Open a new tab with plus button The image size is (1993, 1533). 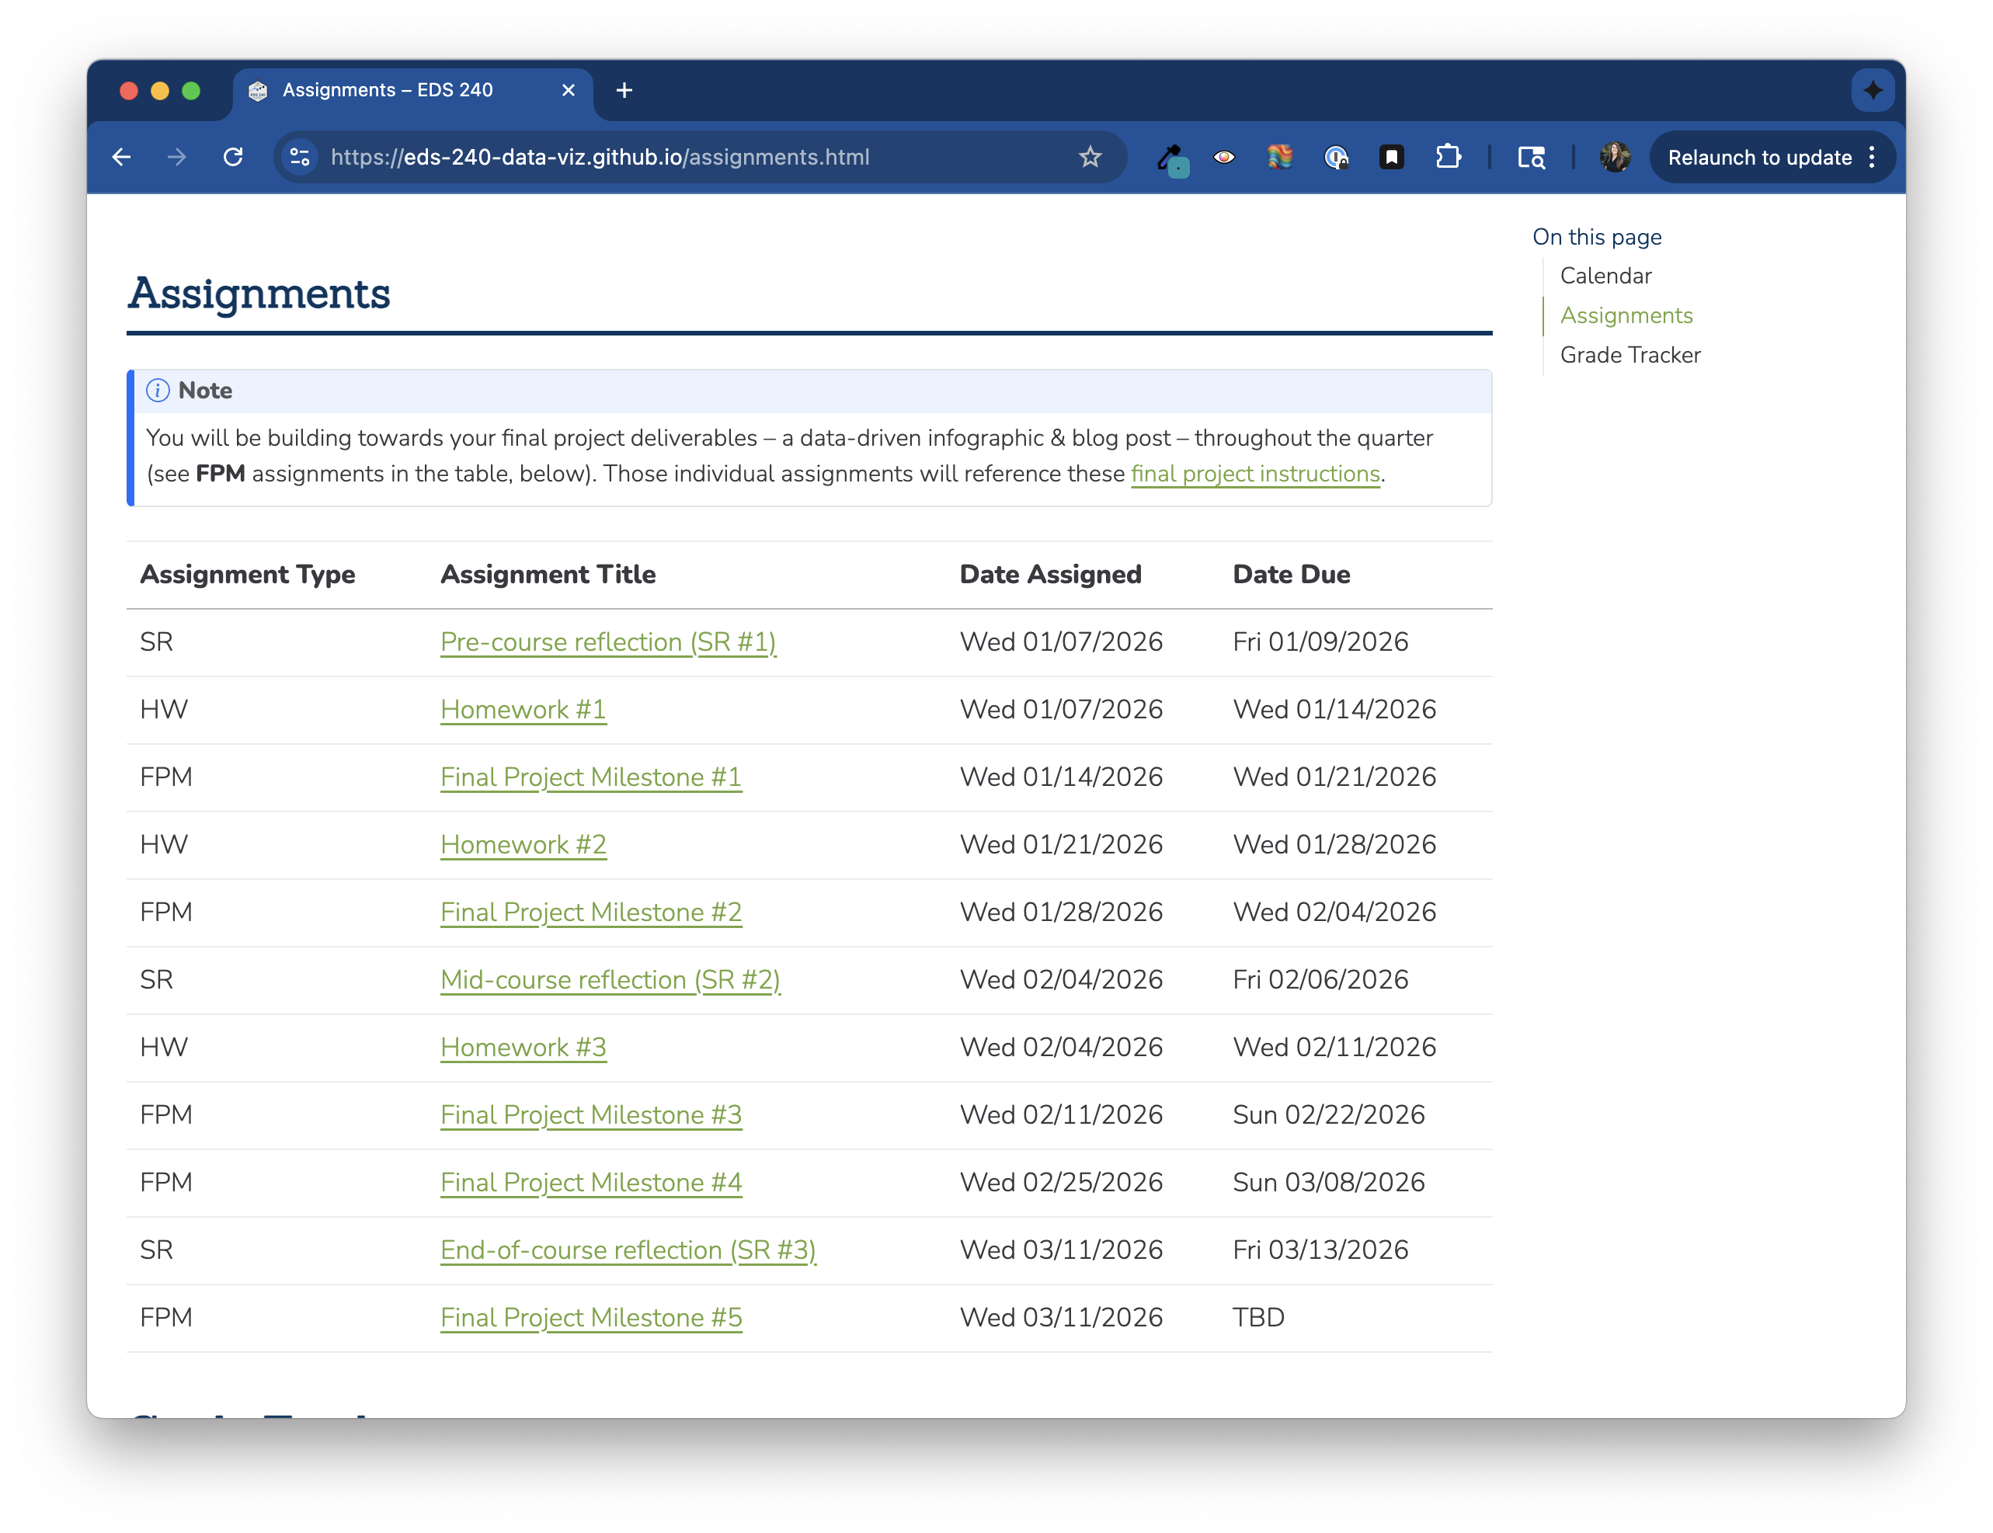click(624, 90)
